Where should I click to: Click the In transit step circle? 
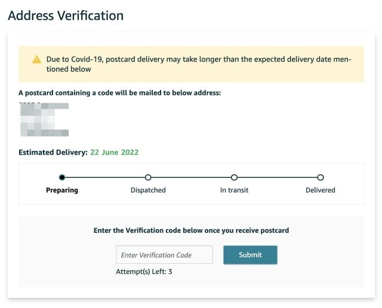[x=234, y=177]
